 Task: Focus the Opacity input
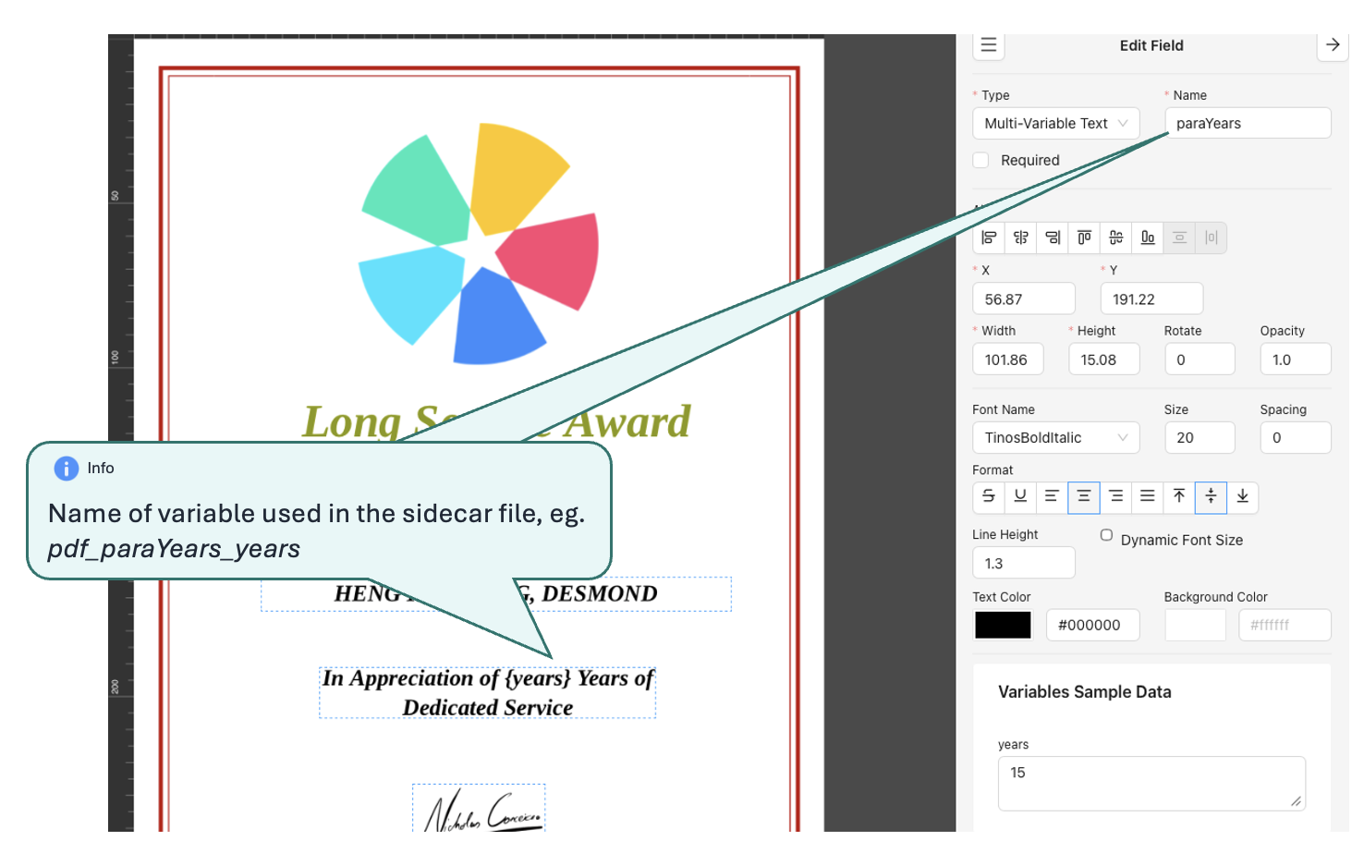[1296, 360]
